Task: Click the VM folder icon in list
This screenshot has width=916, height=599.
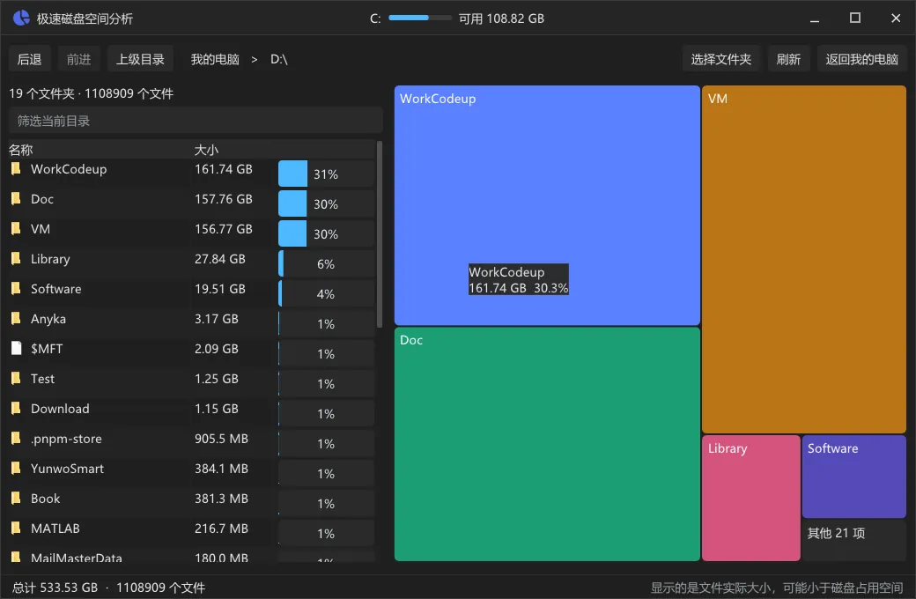Action: point(17,228)
